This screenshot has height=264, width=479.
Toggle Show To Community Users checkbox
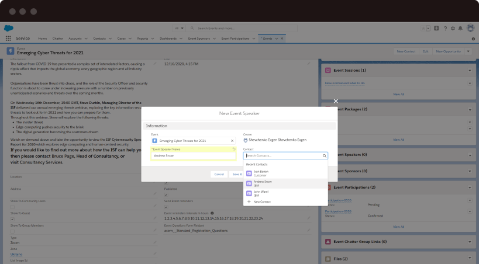(12, 207)
